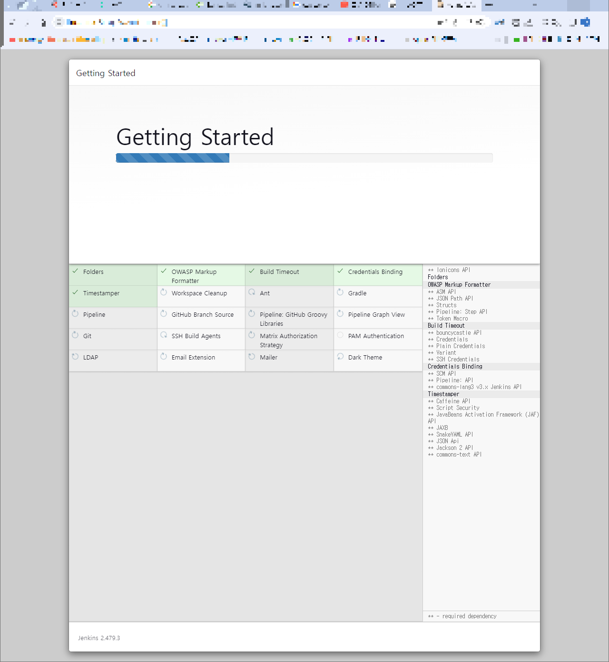Click the spinner icon beside SSH Build Agents
Screen dimensions: 609x662
[x=164, y=335]
